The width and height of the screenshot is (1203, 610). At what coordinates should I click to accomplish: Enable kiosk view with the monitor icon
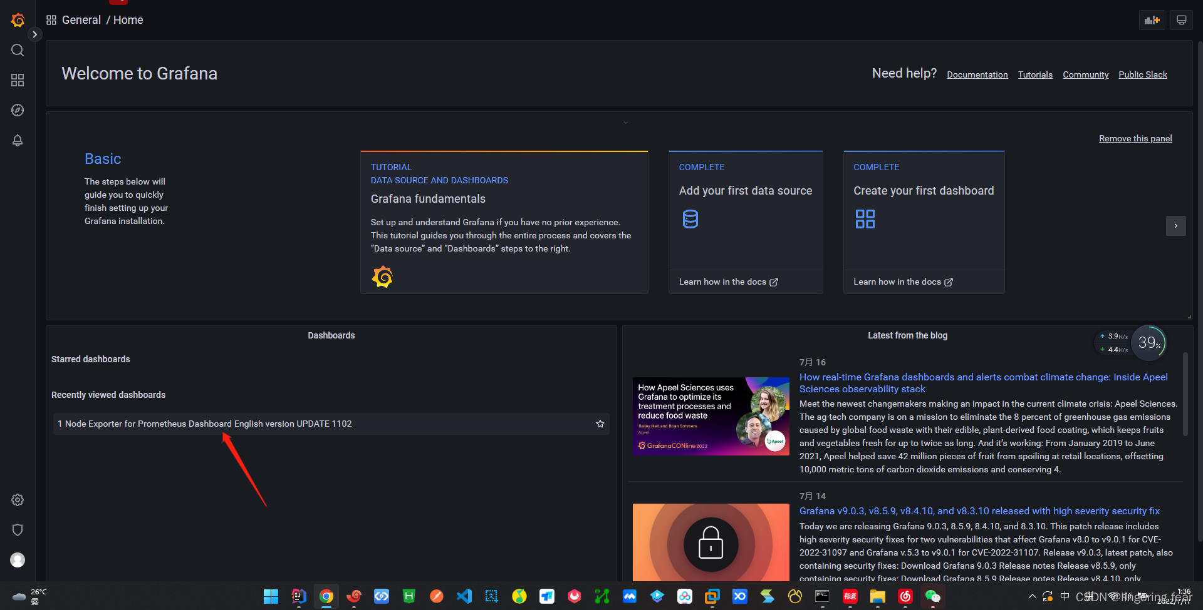(x=1181, y=19)
